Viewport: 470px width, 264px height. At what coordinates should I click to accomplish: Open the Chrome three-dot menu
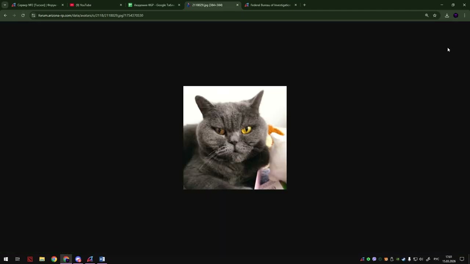[x=464, y=15]
